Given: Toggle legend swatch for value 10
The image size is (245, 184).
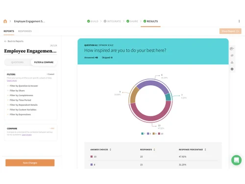Looking at the screenshot, I should point(159,133).
